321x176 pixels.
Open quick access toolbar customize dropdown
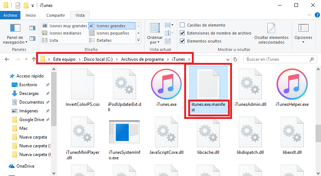coord(32,6)
